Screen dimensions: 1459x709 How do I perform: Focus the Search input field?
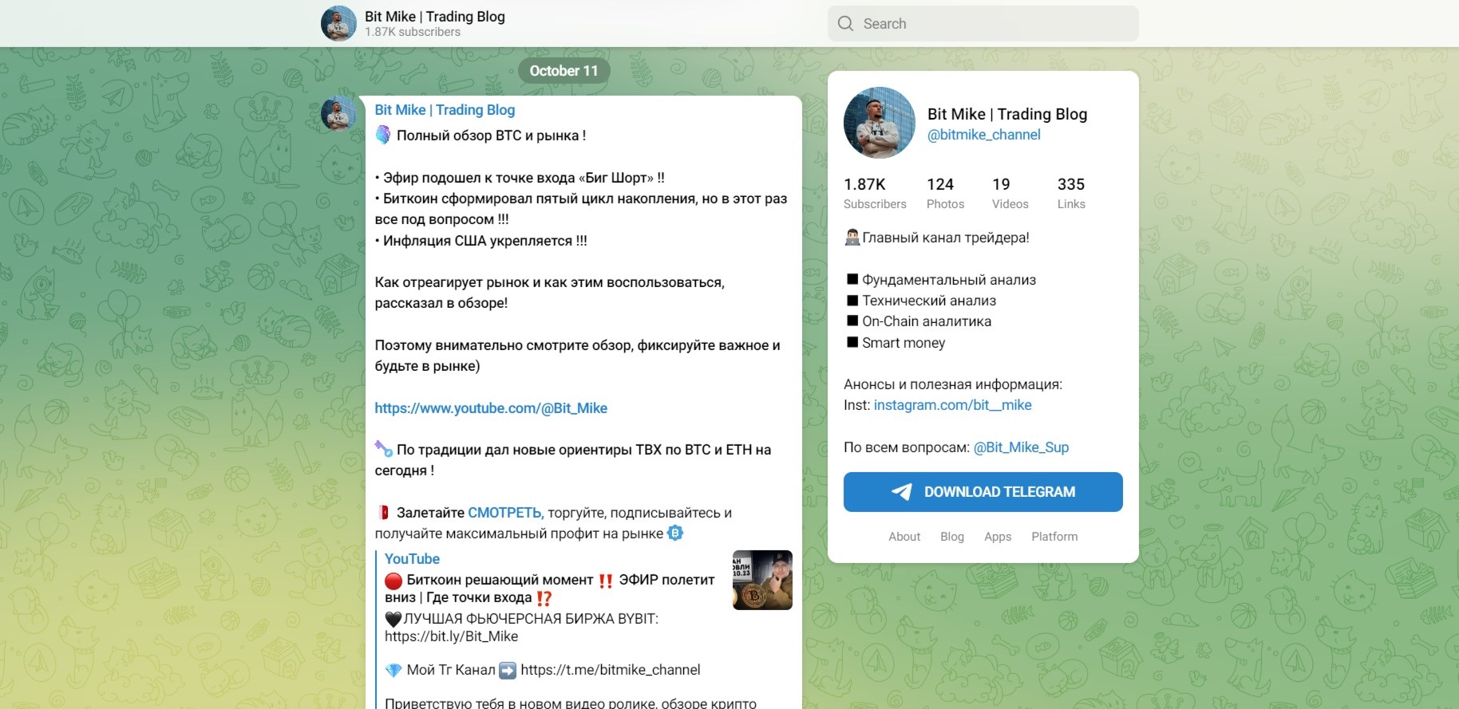tap(983, 24)
